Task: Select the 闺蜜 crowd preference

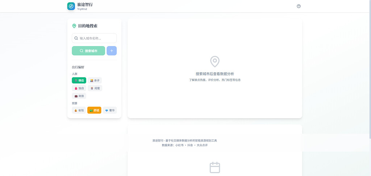Action: (95, 88)
